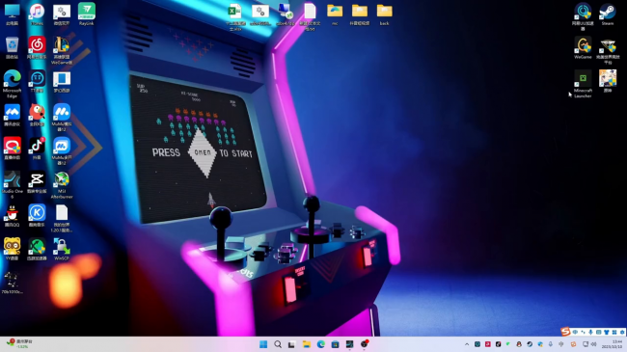627x352 pixels.
Task: Open volume control in system tray
Action: [594, 344]
